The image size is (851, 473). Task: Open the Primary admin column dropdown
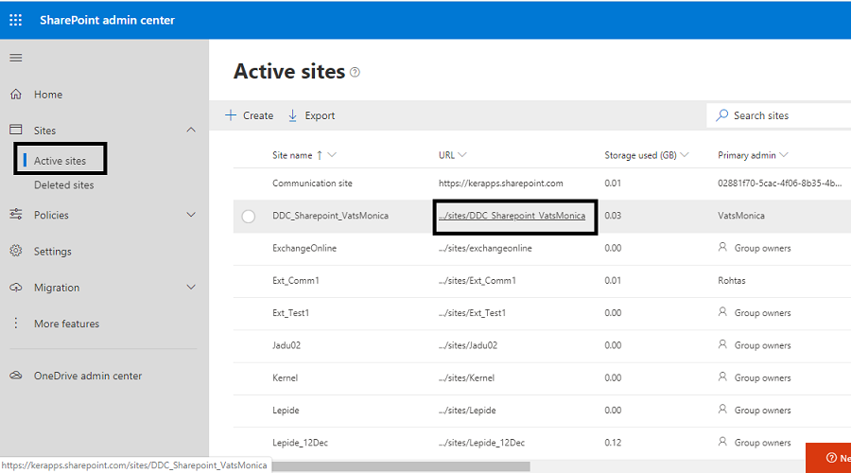tap(784, 155)
